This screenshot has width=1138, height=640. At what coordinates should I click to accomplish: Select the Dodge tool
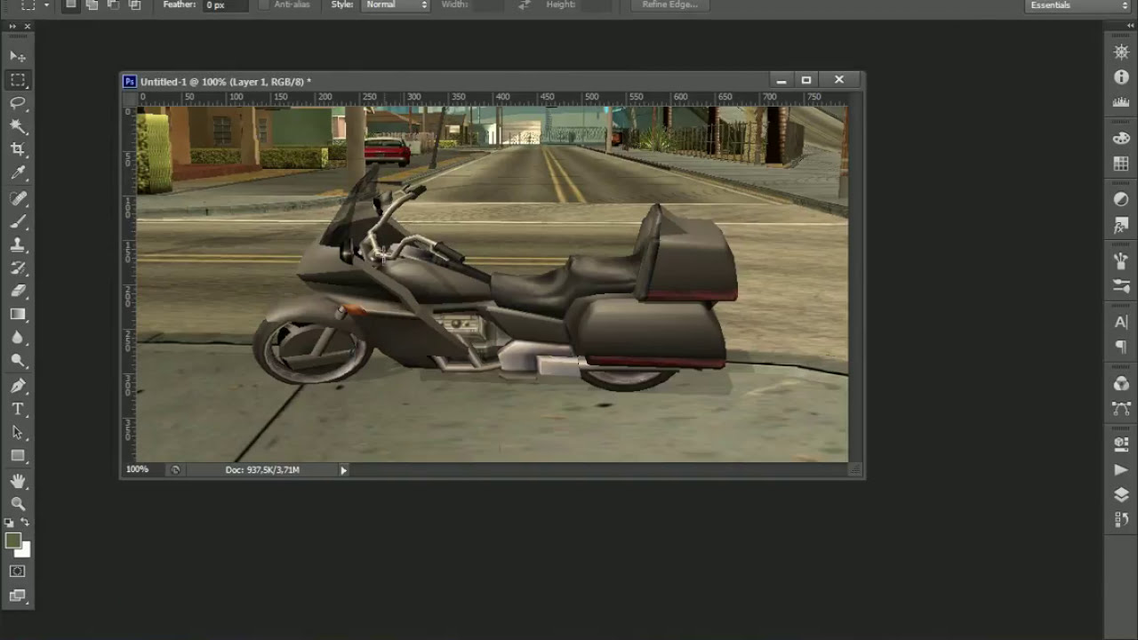tap(18, 360)
